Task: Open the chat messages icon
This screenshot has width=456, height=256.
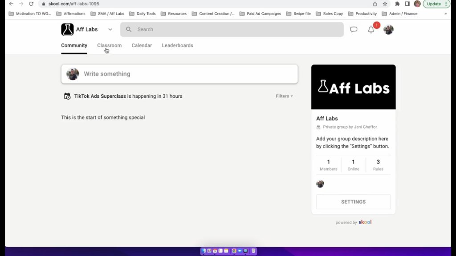Action: click(x=354, y=29)
